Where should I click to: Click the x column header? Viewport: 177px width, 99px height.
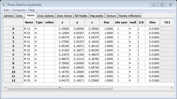click(62, 22)
